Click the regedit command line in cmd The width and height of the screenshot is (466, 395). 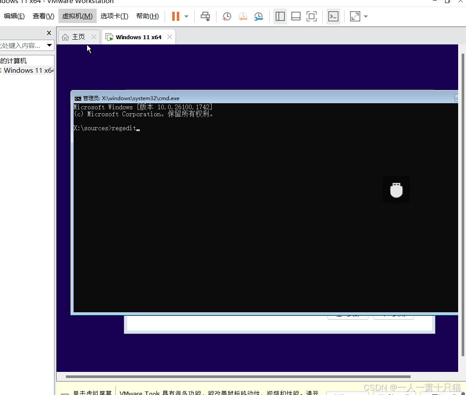coord(106,128)
